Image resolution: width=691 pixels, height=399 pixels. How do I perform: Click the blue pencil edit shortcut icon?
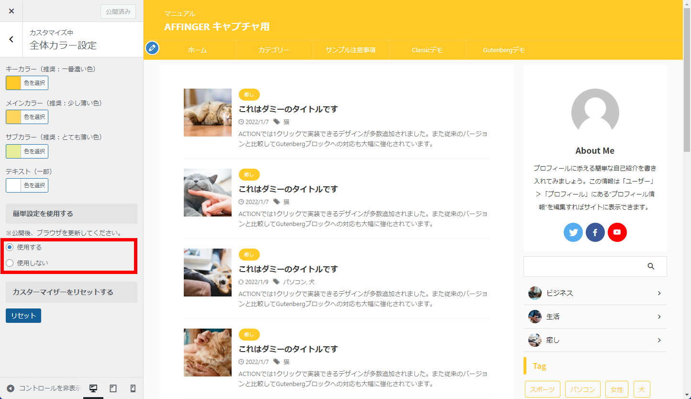(x=152, y=48)
